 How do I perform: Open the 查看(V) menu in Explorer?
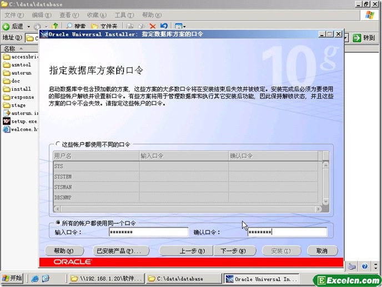(69, 15)
